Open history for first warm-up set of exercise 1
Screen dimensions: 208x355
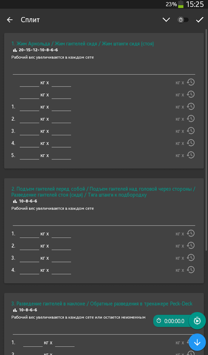[x=191, y=82]
